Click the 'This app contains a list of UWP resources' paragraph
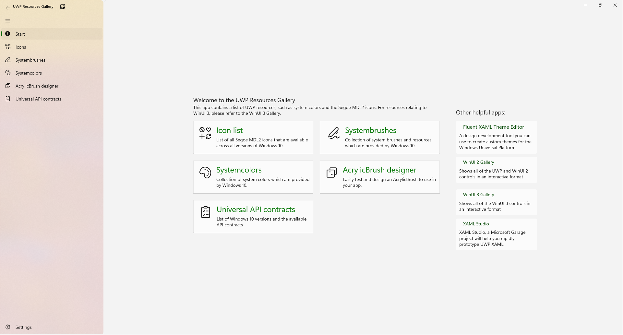 point(310,110)
